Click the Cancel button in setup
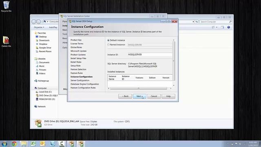This screenshot has width=261, height=147. tap(154, 96)
